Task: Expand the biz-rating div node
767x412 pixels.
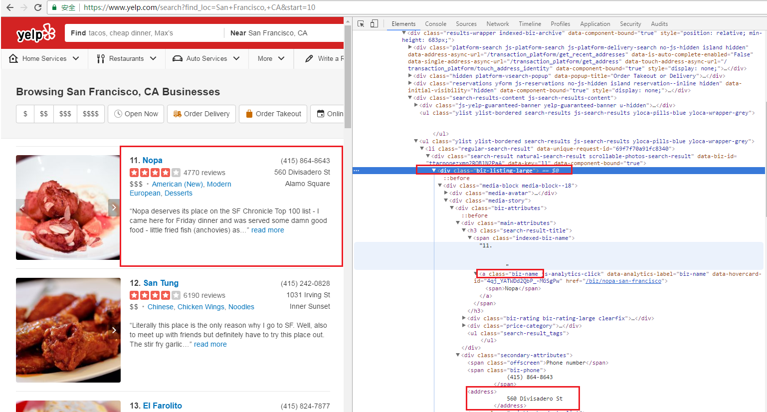Action: [x=464, y=318]
